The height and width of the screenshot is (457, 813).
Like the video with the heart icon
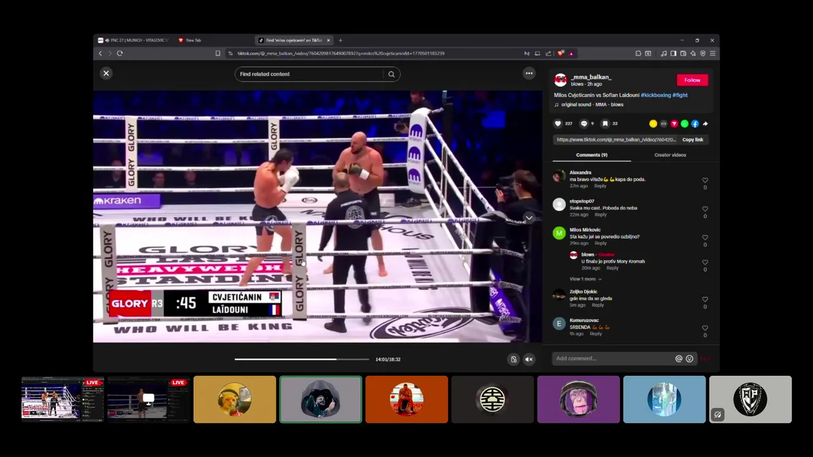558,124
